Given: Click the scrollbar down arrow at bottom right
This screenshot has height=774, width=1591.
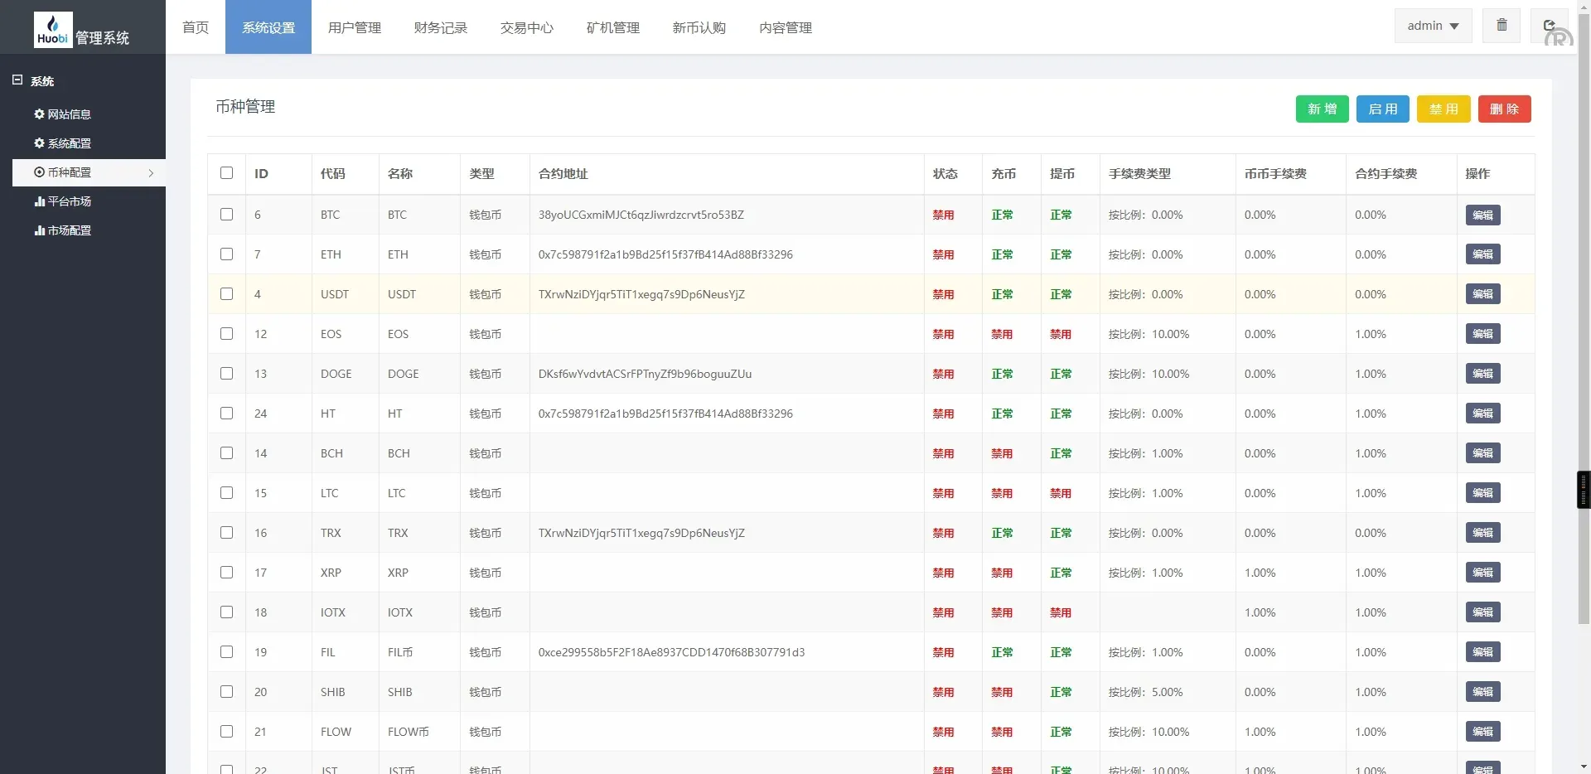Looking at the screenshot, I should 1584,766.
